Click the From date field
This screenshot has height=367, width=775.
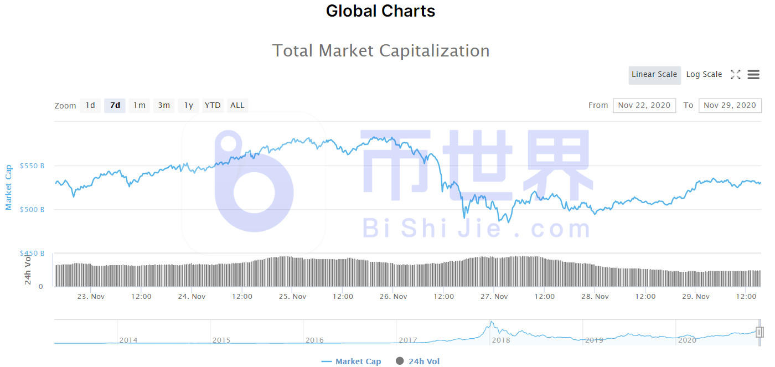coord(644,105)
